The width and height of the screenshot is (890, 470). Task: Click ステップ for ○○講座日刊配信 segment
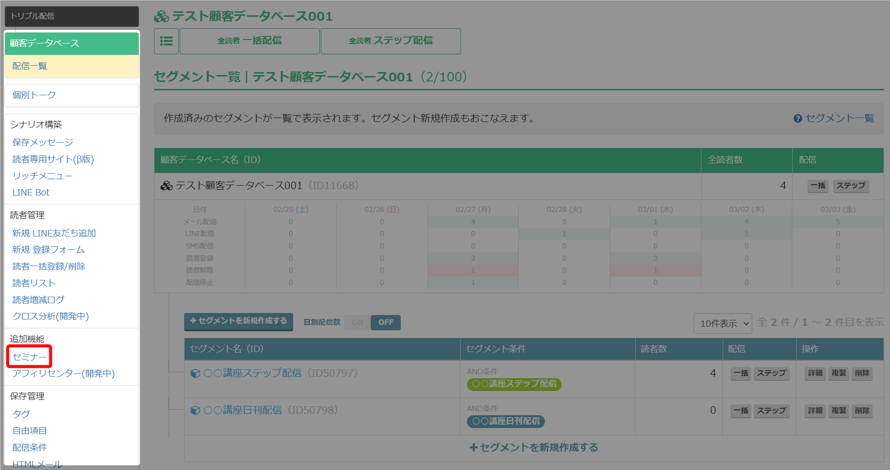point(772,411)
